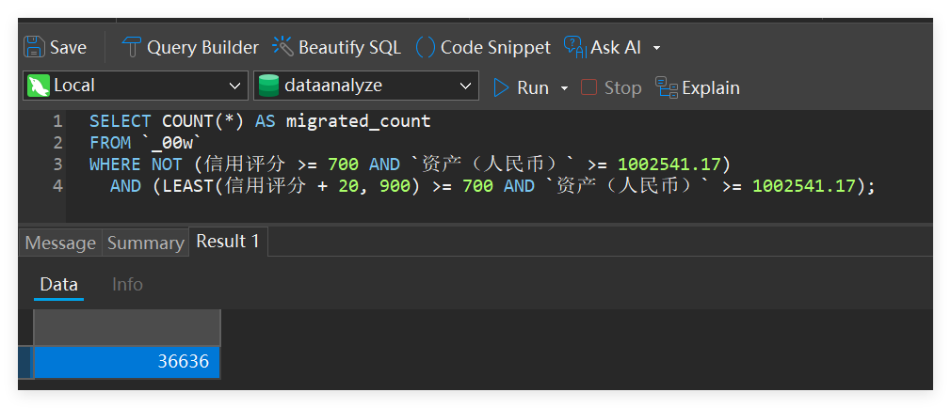Image resolution: width=951 pixels, height=408 pixels.
Task: Open the Query Builder tool
Action: pyautogui.click(x=190, y=47)
